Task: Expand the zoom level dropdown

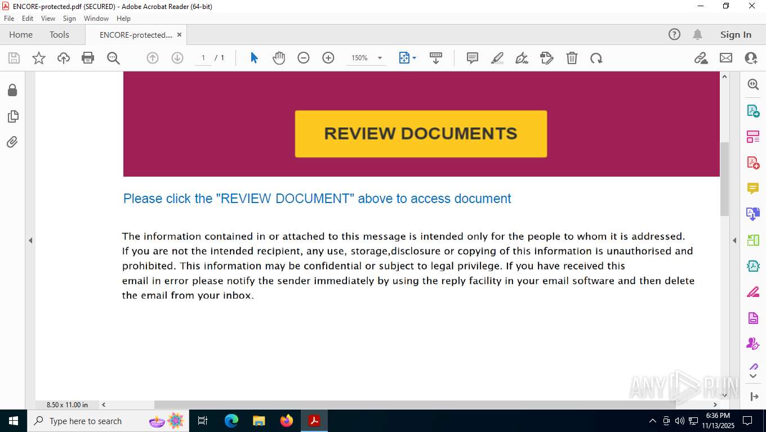Action: 380,58
